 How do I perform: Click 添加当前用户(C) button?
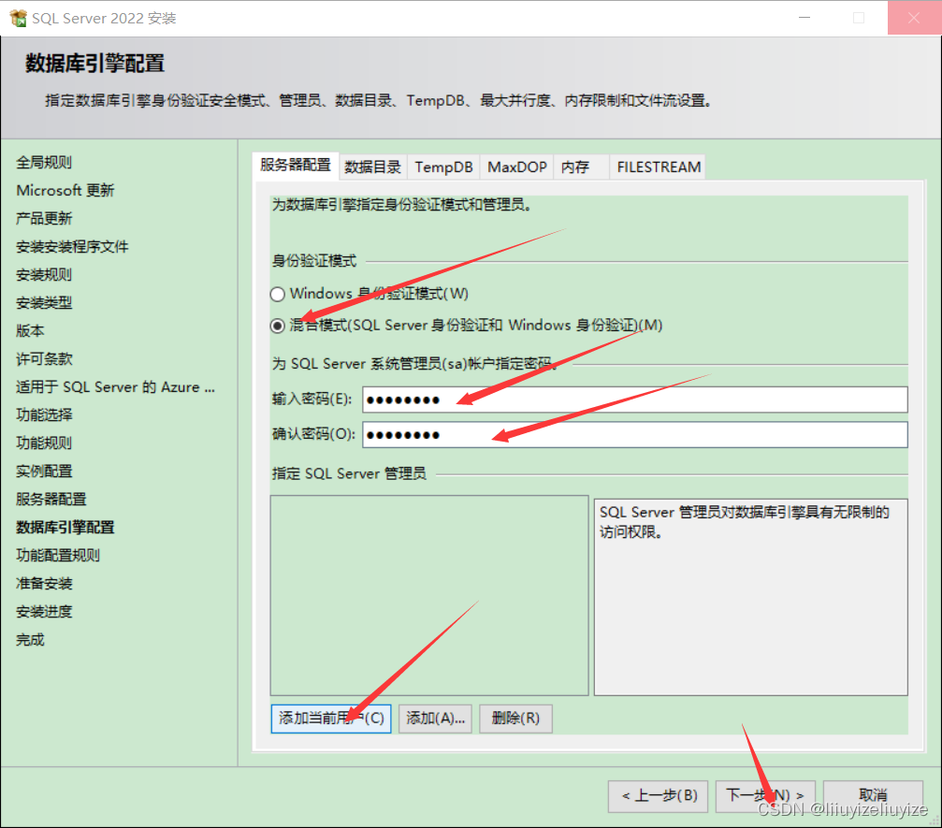click(x=331, y=719)
